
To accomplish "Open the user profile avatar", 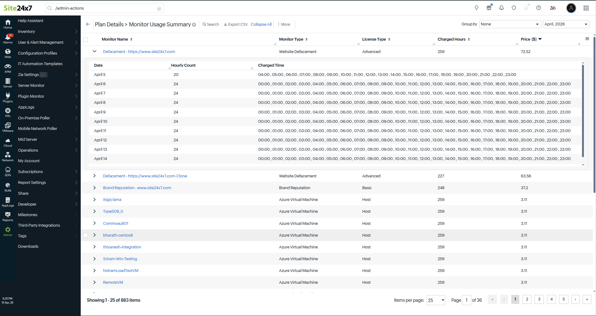I will pos(571,8).
